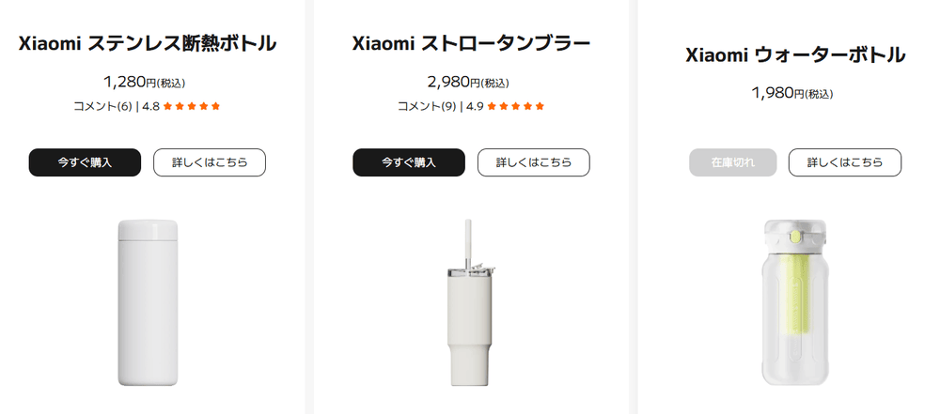Open コメント(6) reviews for insulated bottle
Screen dimensions: 940x414
[102, 106]
